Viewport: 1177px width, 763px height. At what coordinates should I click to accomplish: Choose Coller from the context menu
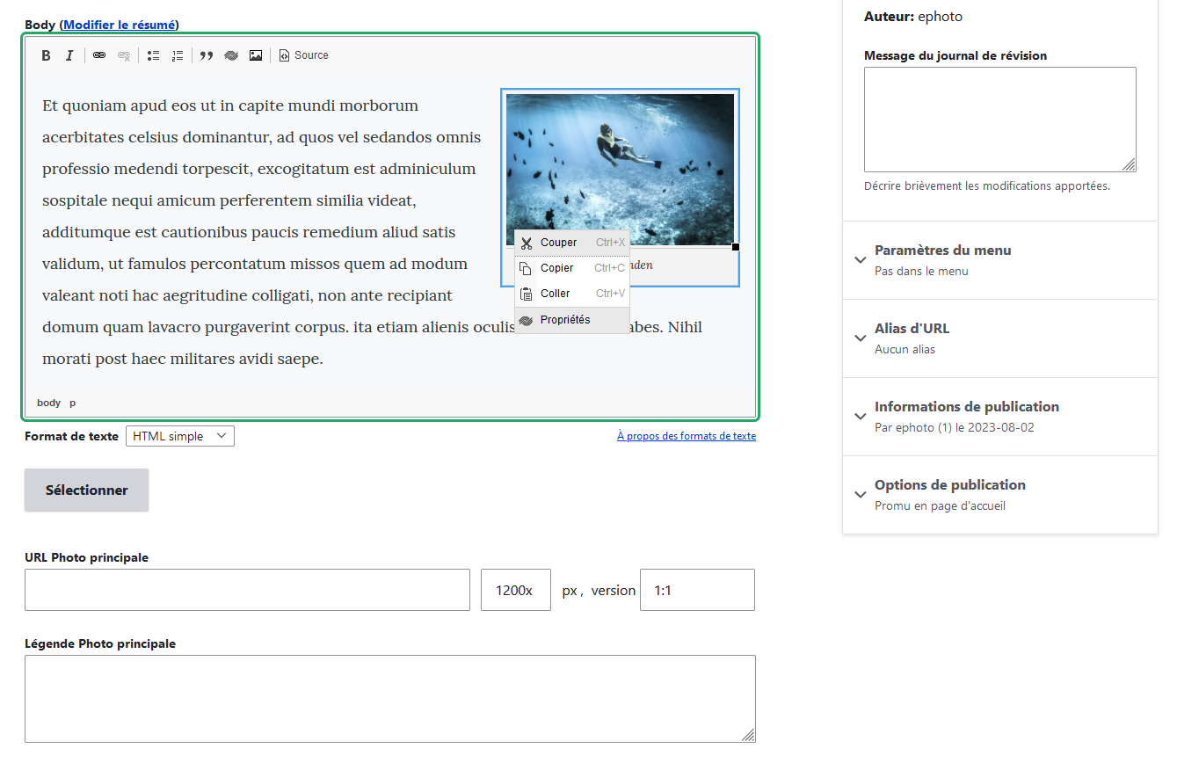[x=572, y=294]
